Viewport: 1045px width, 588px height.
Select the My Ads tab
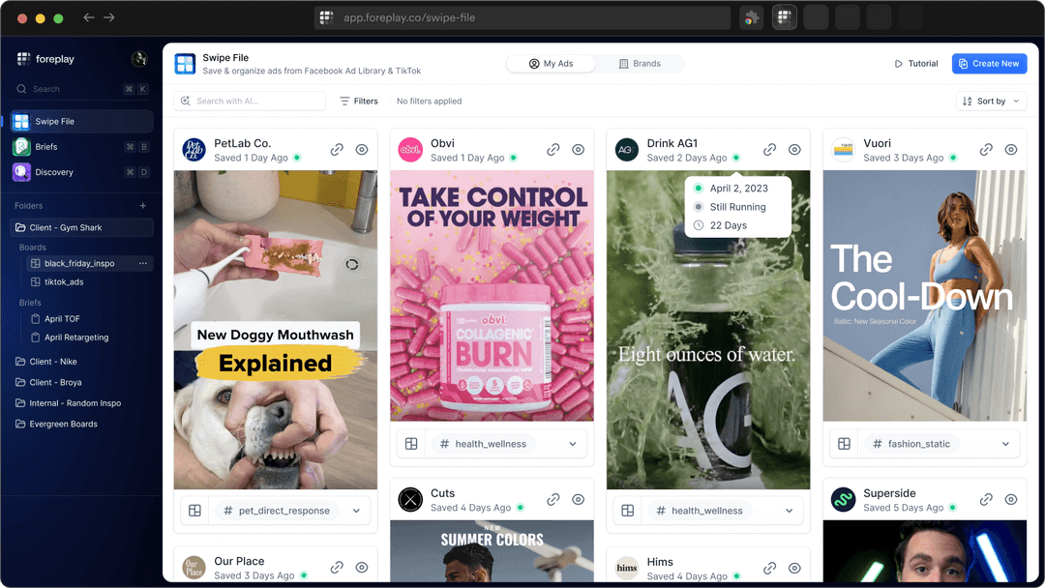tap(551, 64)
